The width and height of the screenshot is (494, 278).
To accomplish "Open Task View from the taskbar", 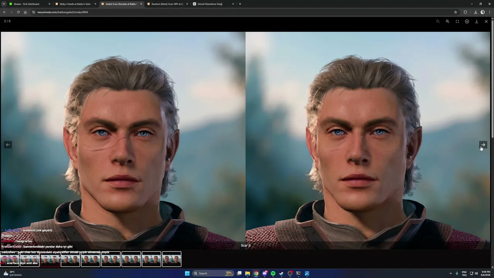I will (239, 273).
